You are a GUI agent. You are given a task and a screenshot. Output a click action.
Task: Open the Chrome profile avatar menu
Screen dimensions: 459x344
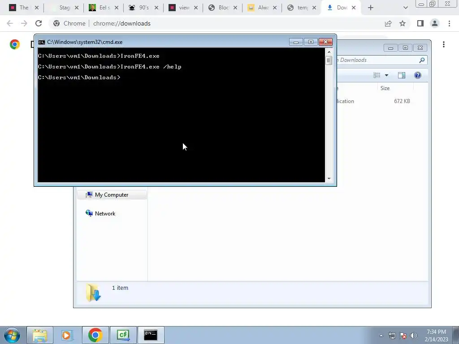pyautogui.click(x=435, y=23)
